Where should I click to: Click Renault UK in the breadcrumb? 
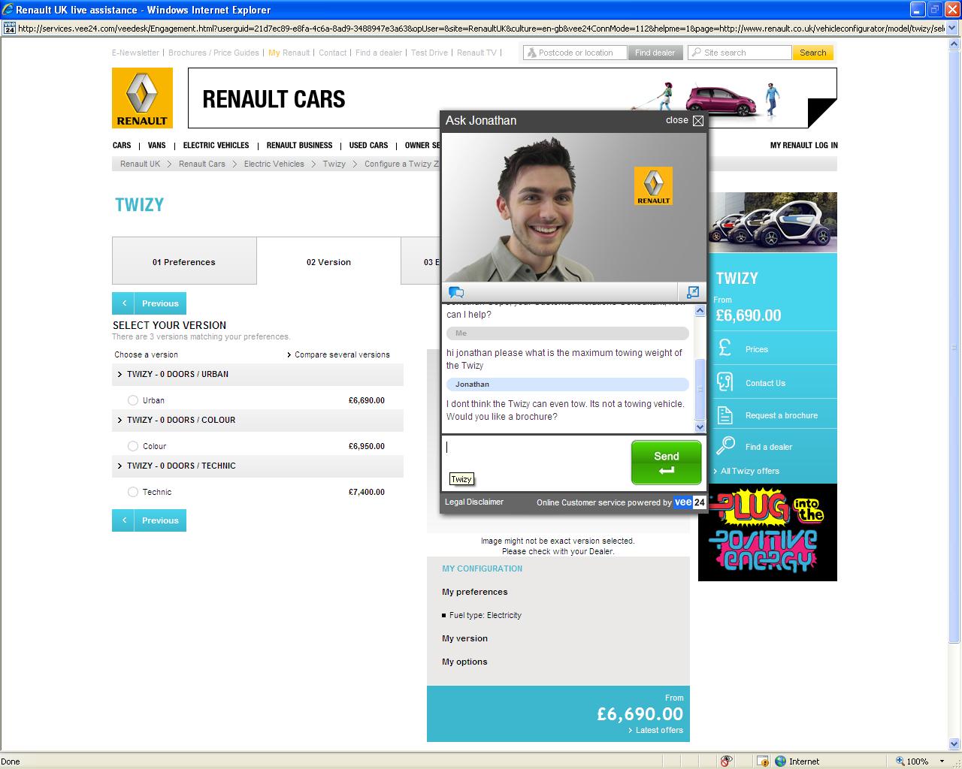coord(140,164)
